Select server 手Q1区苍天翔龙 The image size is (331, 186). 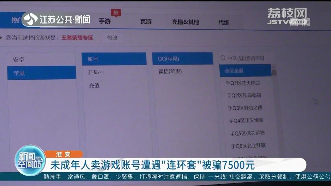[x=243, y=83]
